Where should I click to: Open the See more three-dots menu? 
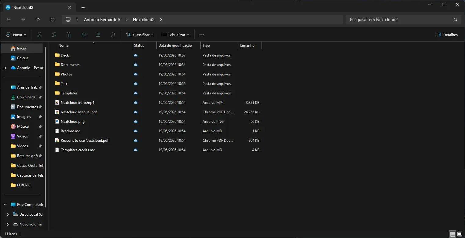tap(202, 35)
